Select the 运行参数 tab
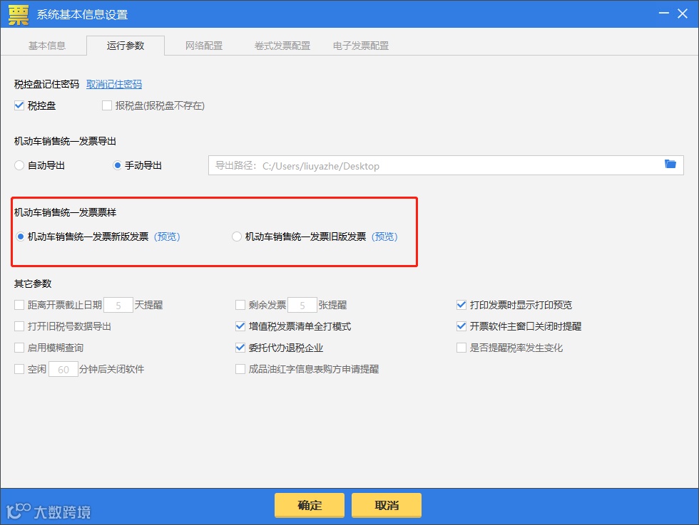This screenshot has width=699, height=525. coord(126,46)
